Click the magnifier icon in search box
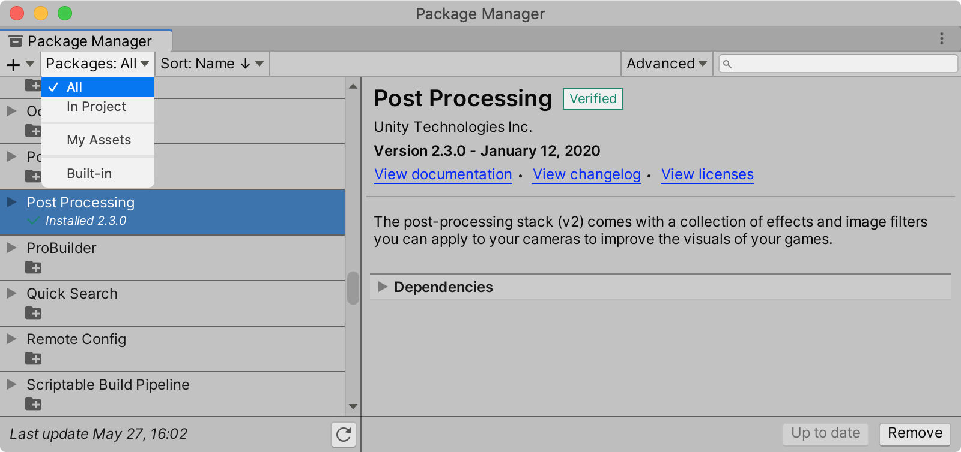The image size is (961, 452). point(727,64)
